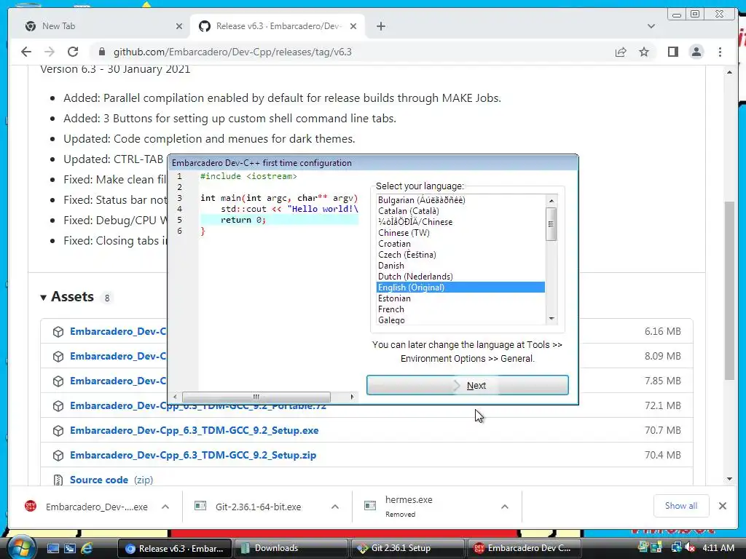Select Chinese (TW) language
Screen dimensions: 746x559
point(404,232)
